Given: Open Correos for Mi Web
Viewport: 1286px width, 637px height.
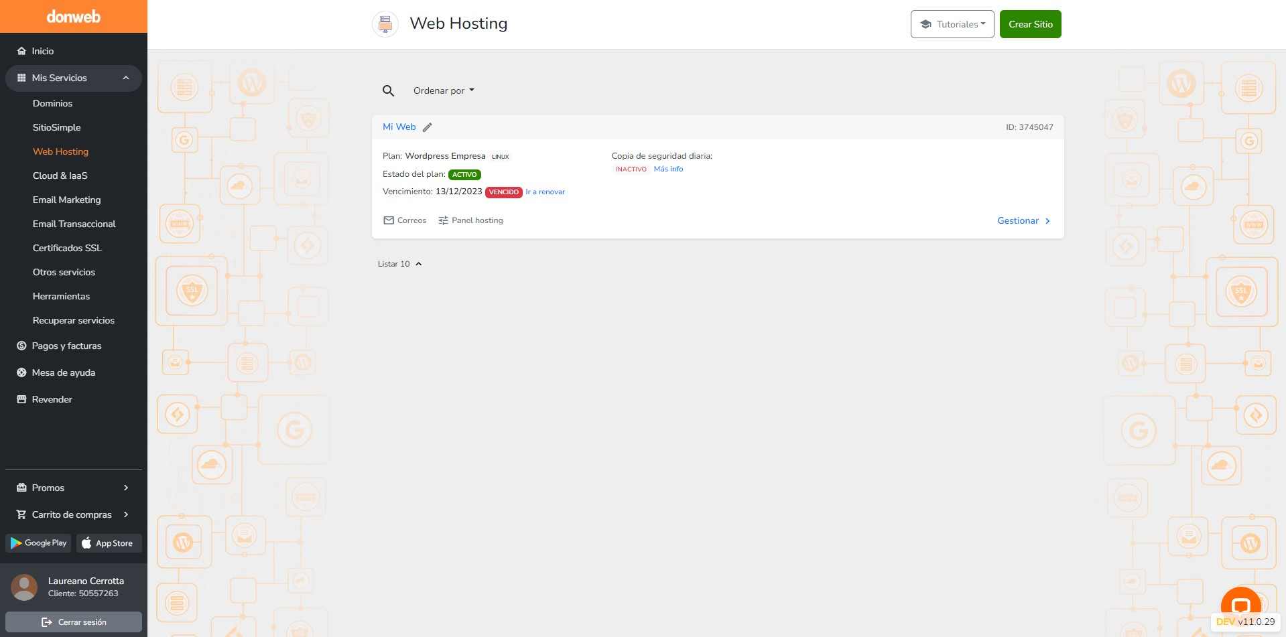Looking at the screenshot, I should pos(405,220).
